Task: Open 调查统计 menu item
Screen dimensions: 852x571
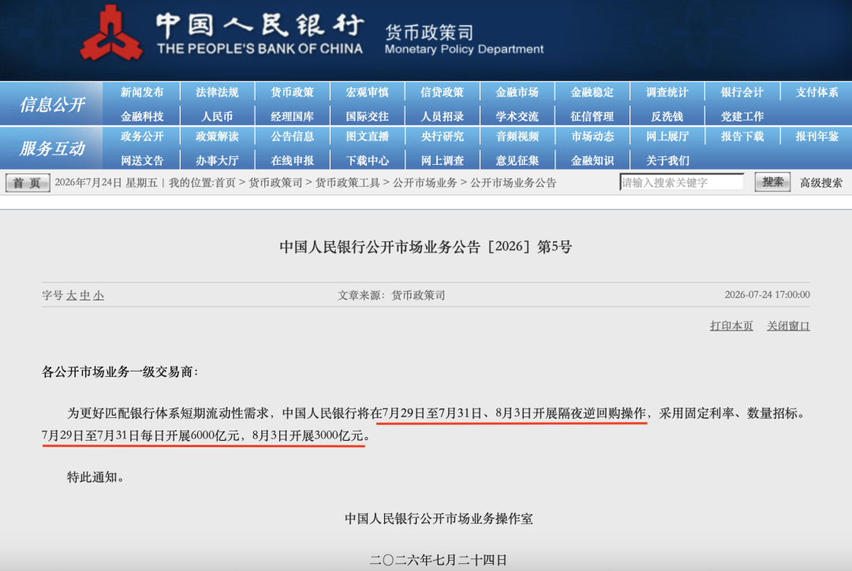Action: point(667,92)
